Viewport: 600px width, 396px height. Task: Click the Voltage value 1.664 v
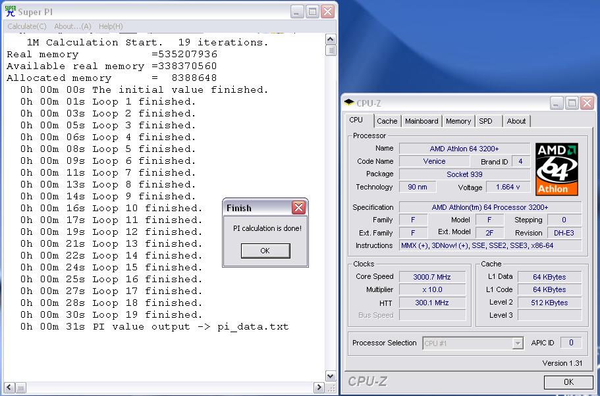click(508, 187)
